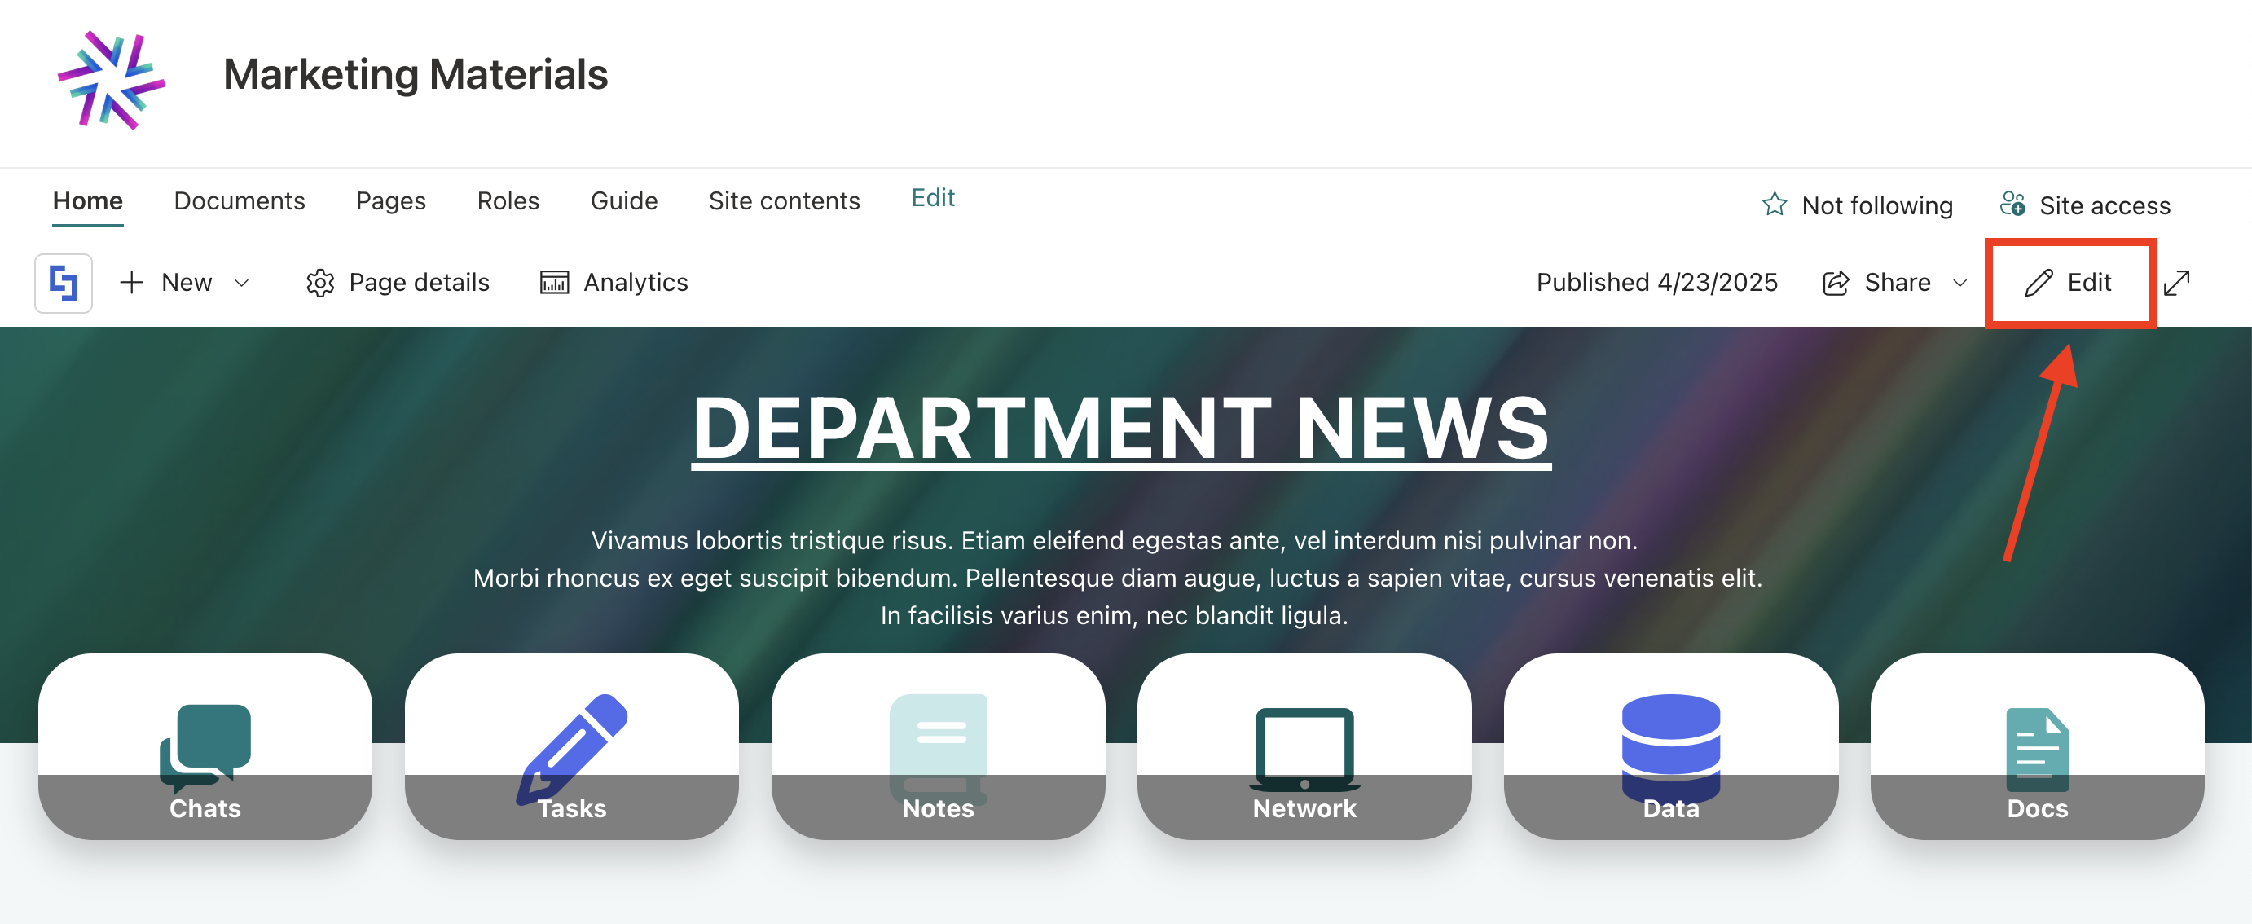
Task: Click the DEPARTMENT NEWS headline link
Action: click(x=1121, y=429)
